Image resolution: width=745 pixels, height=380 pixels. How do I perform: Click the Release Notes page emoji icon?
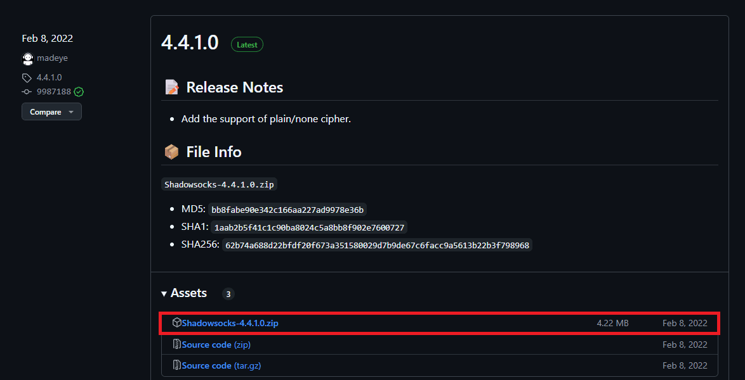[x=171, y=87]
